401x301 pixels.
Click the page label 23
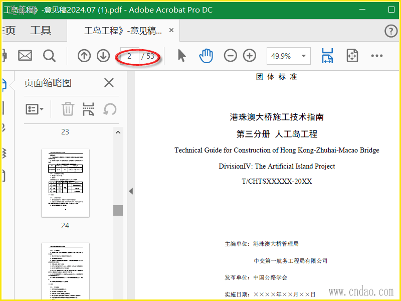(65, 132)
